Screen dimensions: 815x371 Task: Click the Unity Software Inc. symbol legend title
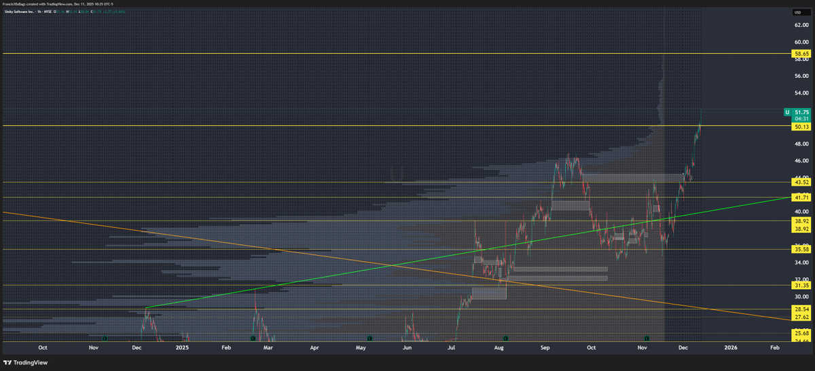pos(20,13)
